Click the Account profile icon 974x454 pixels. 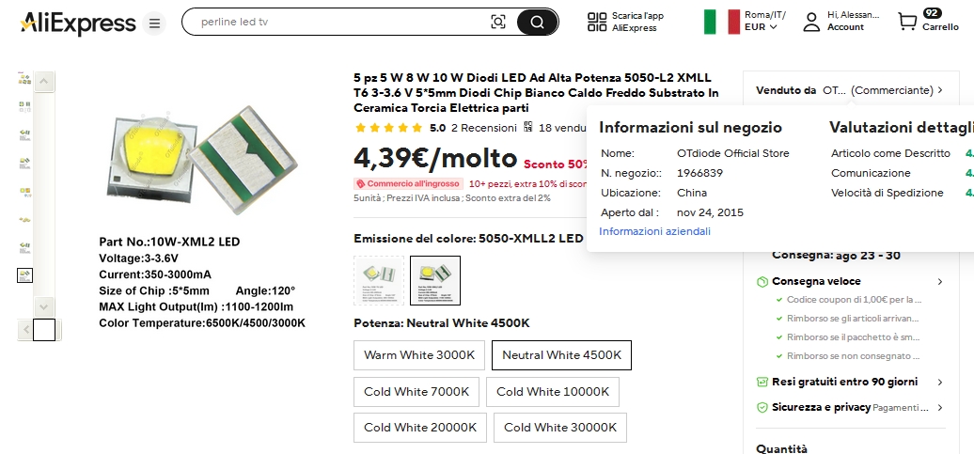[811, 22]
